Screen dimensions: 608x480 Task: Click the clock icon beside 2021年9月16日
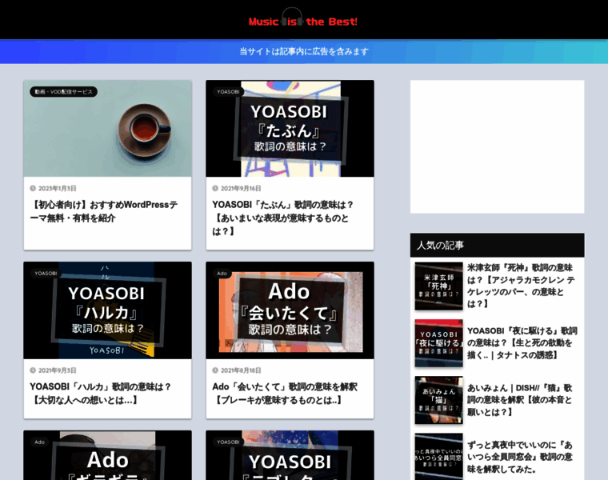(x=215, y=189)
